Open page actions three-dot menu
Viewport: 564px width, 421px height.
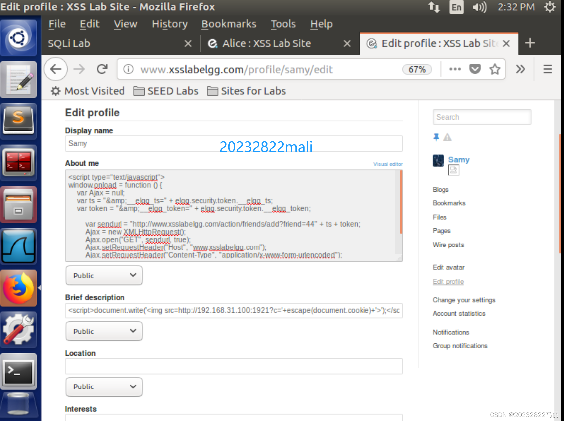(455, 69)
